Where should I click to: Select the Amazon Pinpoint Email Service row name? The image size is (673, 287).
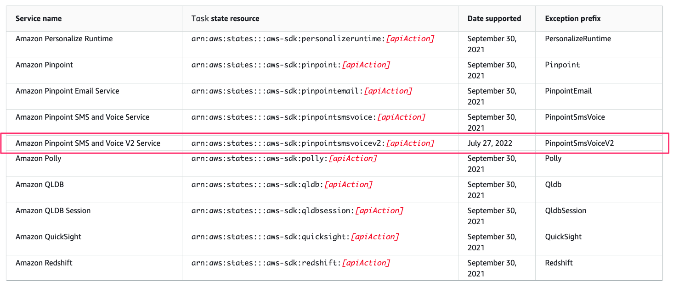68,91
